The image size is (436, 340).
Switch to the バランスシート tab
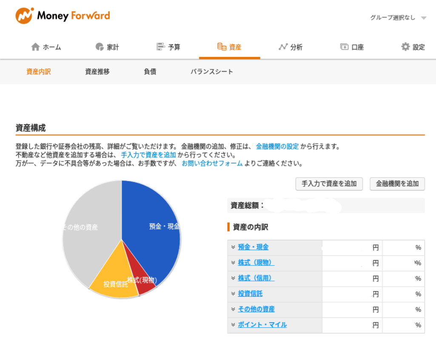(x=211, y=72)
